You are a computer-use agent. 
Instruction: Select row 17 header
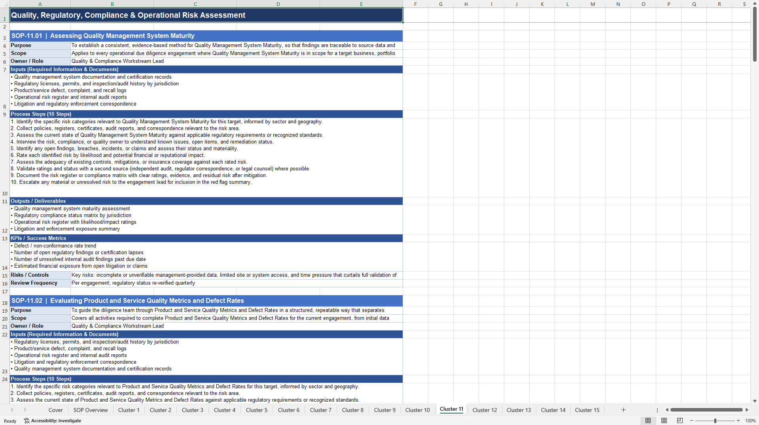[5, 291]
